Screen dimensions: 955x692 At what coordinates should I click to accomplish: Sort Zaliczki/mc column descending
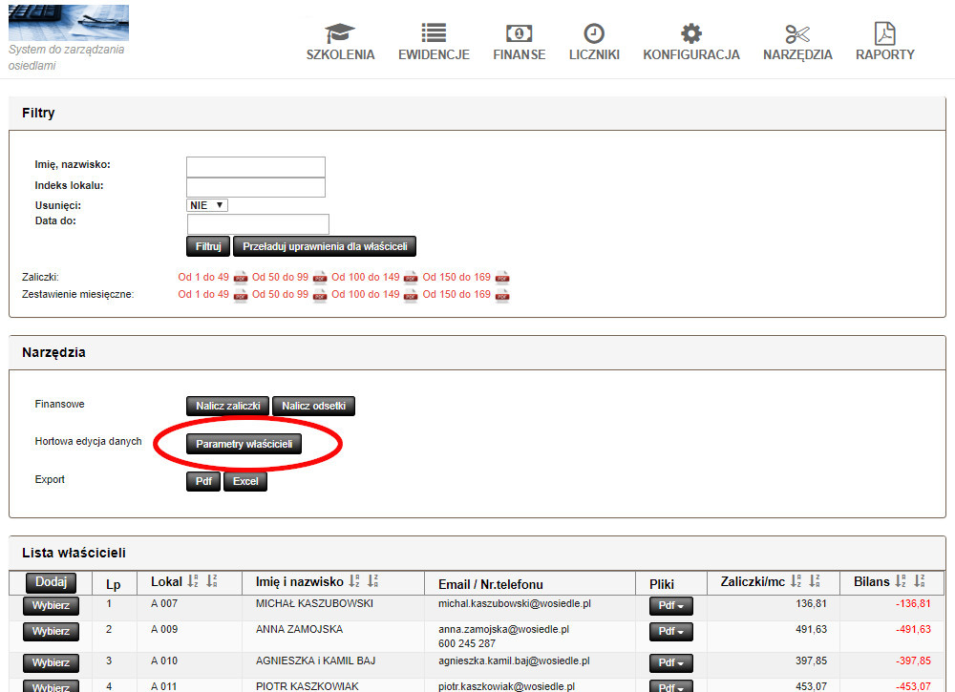[815, 580]
